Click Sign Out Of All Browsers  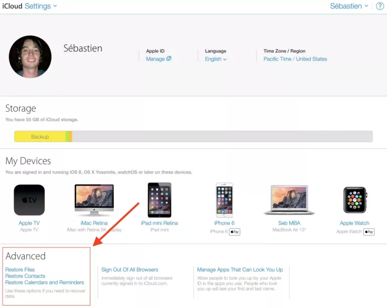click(x=130, y=270)
